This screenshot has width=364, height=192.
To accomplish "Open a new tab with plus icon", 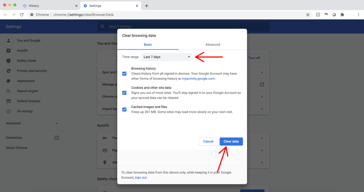I will click(x=146, y=6).
